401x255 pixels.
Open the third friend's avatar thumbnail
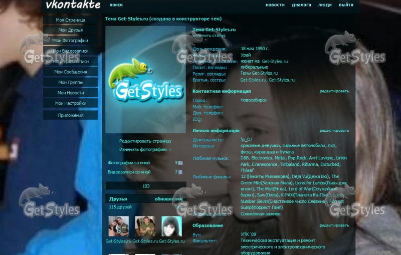[x=171, y=226]
